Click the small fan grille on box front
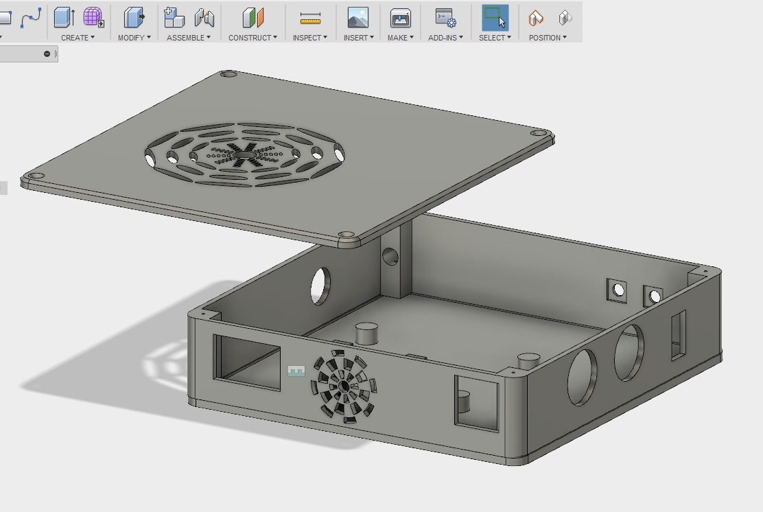Image resolution: width=763 pixels, height=512 pixels. [x=344, y=386]
